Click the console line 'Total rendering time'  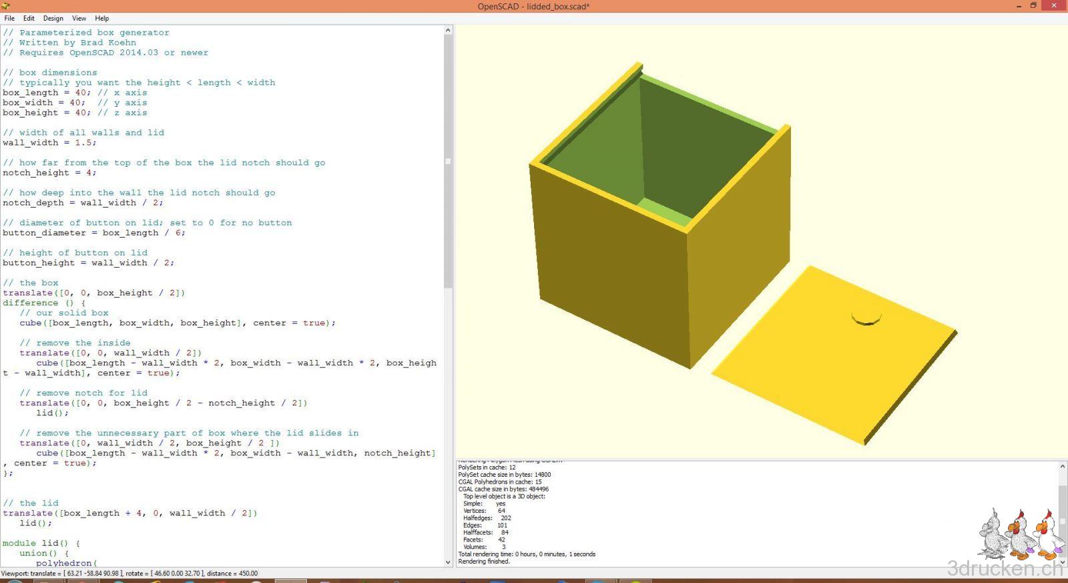coord(527,554)
